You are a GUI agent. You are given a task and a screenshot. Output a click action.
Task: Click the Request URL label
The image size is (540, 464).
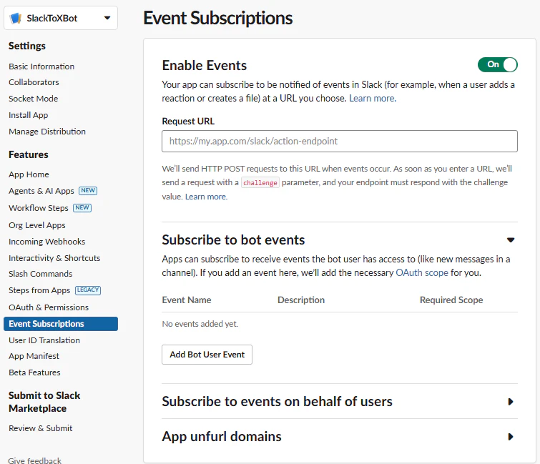(x=188, y=122)
